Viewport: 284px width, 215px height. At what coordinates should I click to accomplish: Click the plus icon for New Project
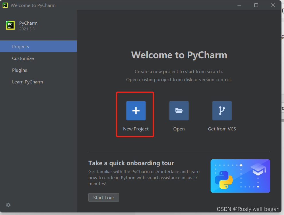pyautogui.click(x=136, y=111)
